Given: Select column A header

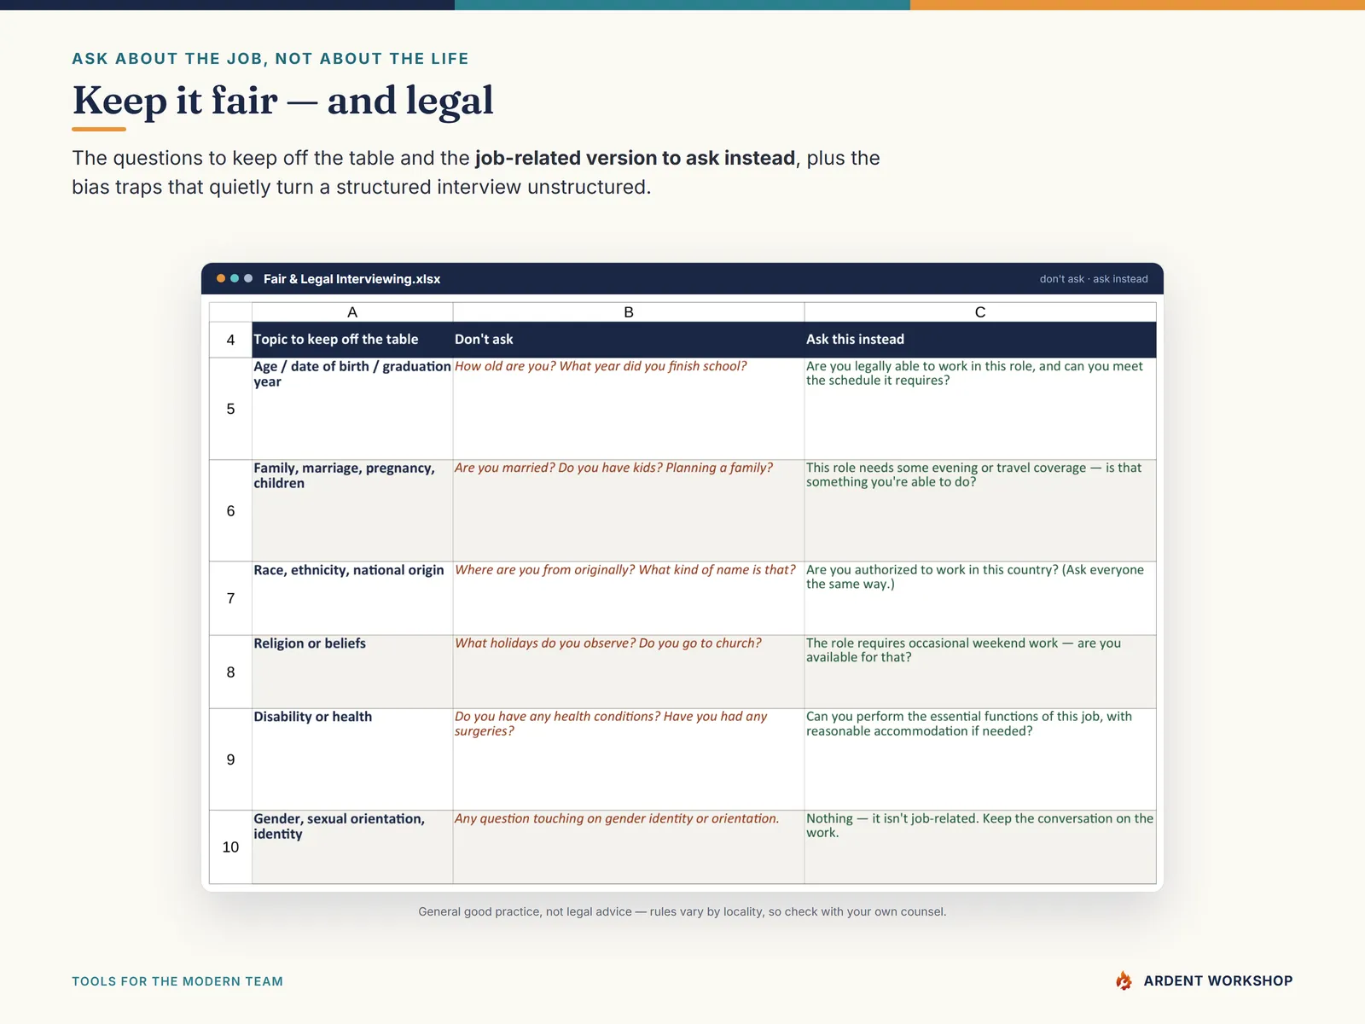Looking at the screenshot, I should (x=352, y=312).
